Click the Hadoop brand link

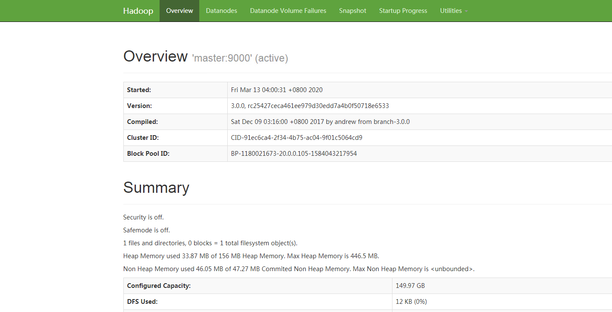click(x=138, y=11)
